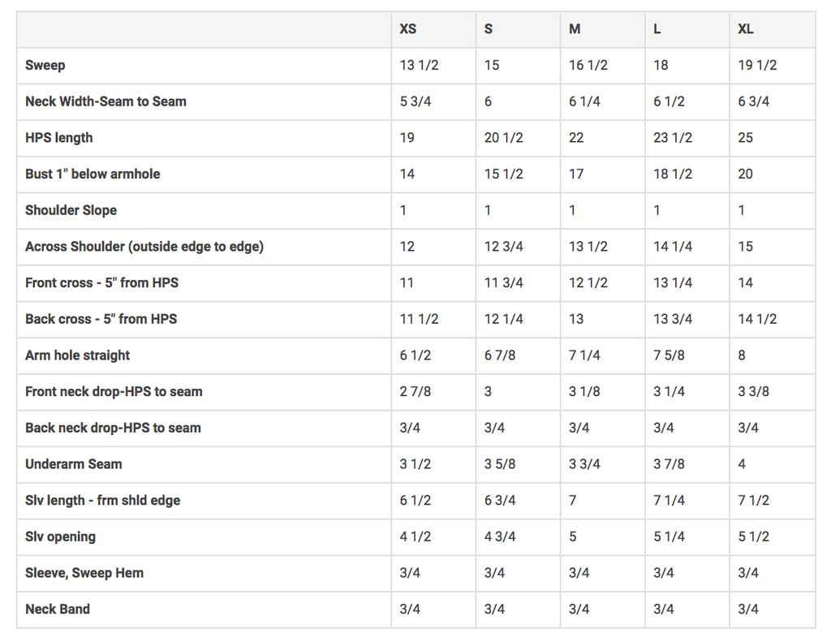
Task: Select the Arm hole straight label
Action: click(78, 355)
